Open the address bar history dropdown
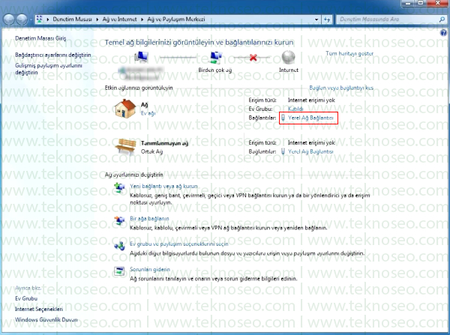 (x=316, y=19)
